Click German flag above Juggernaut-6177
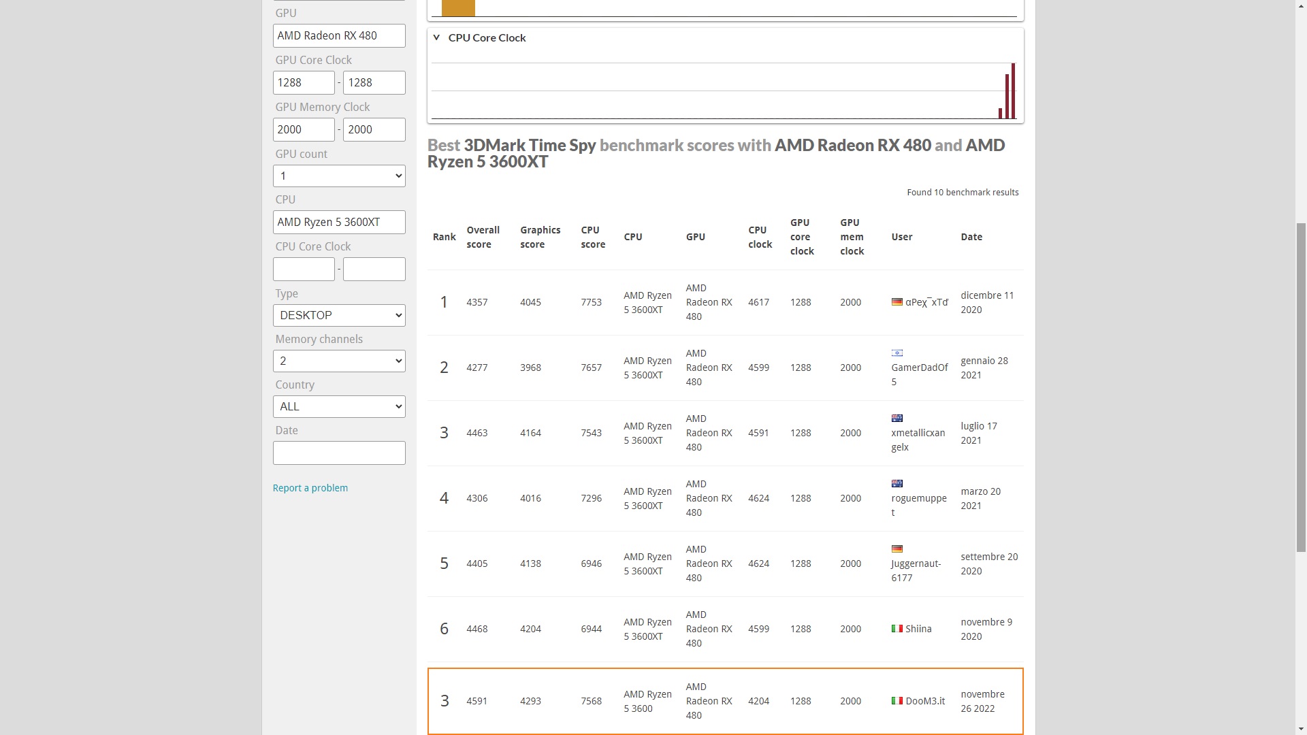Screen dimensions: 1307x735 [x=897, y=549]
